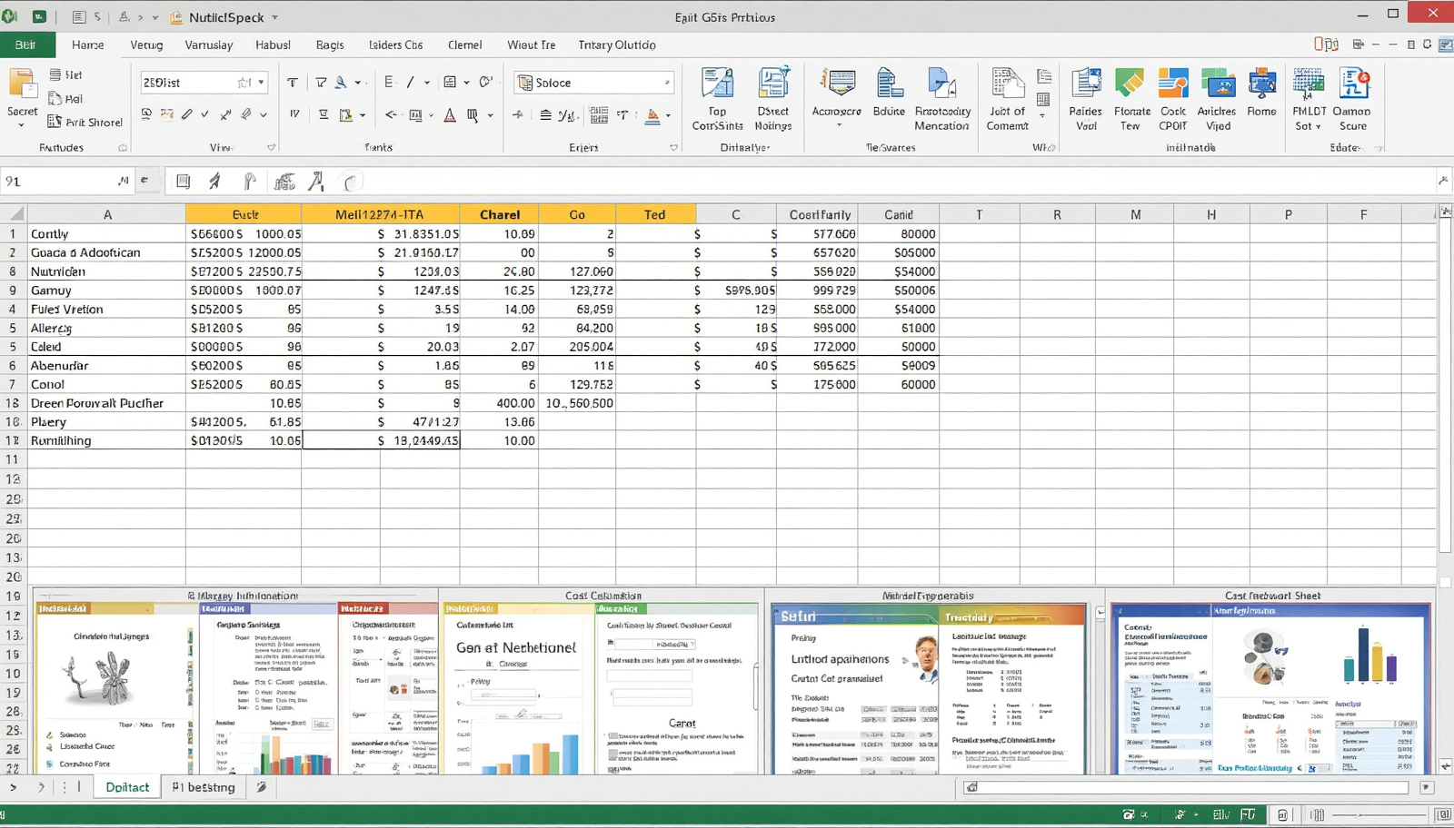This screenshot has height=828, width=1454.
Task: Expand the Secret paste options arrow
Action: (x=21, y=125)
